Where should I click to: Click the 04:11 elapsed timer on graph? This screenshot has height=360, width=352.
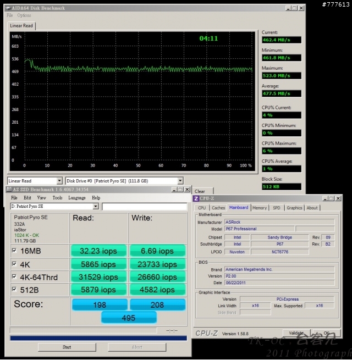click(x=208, y=38)
